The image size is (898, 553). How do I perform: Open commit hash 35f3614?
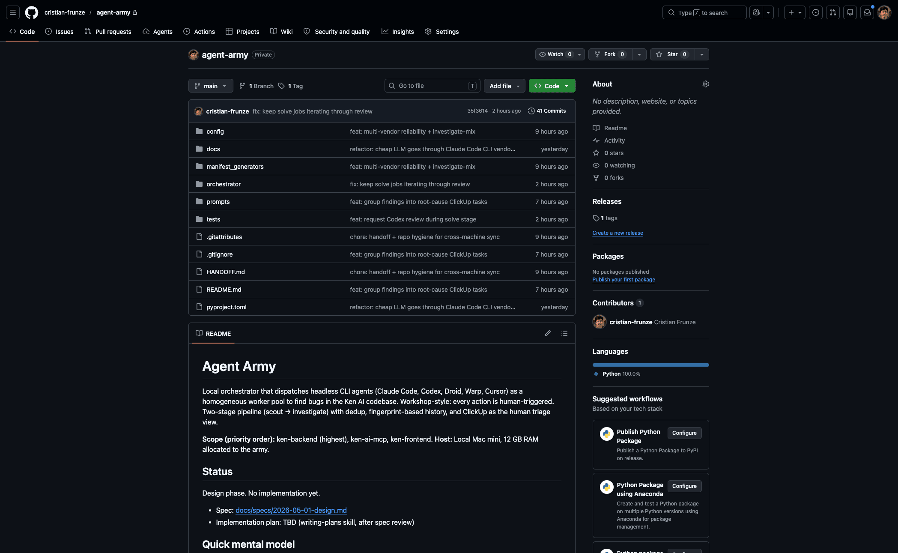477,111
